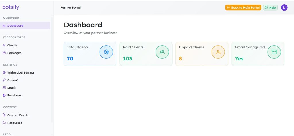Open Whitelabel Setting page

click(x=20, y=73)
